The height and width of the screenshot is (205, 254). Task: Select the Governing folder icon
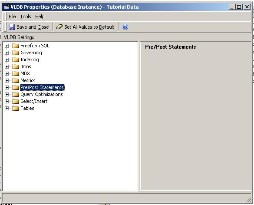pyautogui.click(x=15, y=53)
